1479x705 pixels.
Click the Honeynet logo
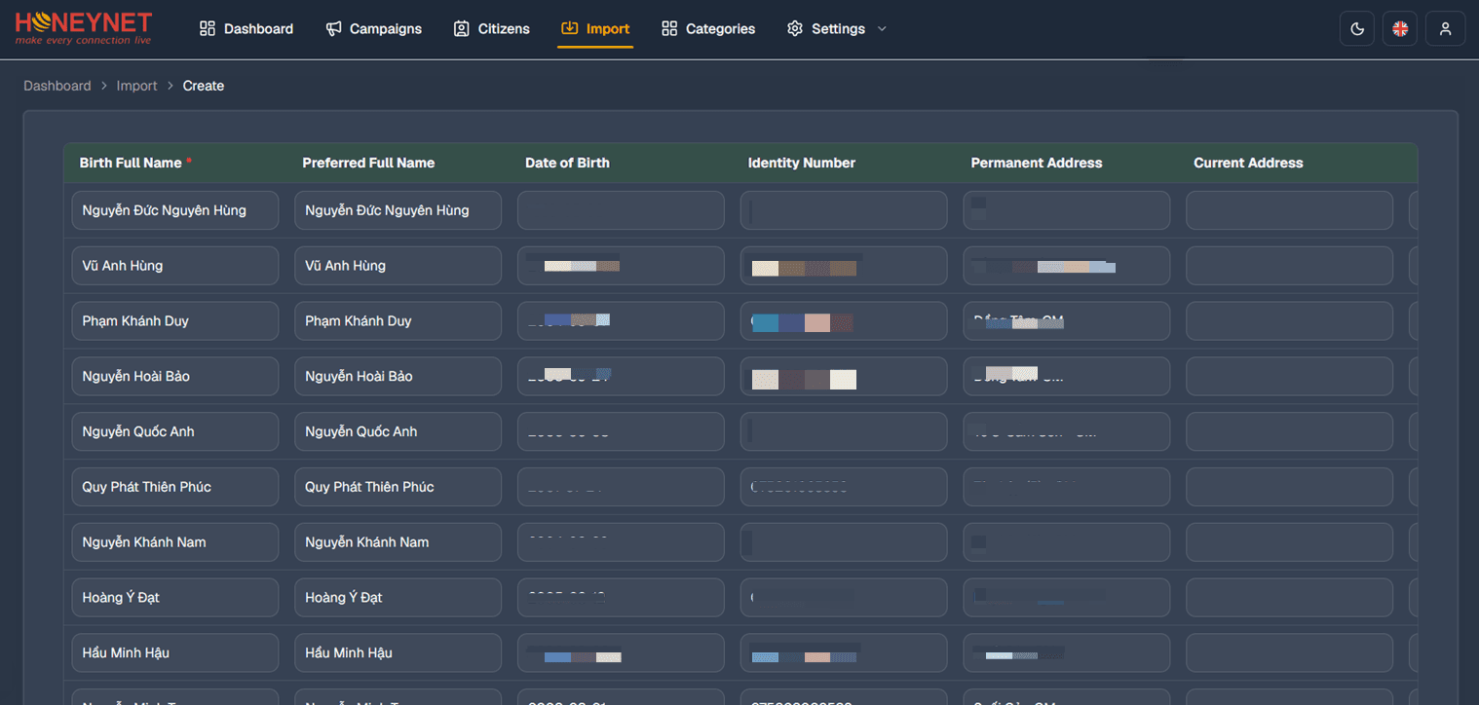click(84, 28)
